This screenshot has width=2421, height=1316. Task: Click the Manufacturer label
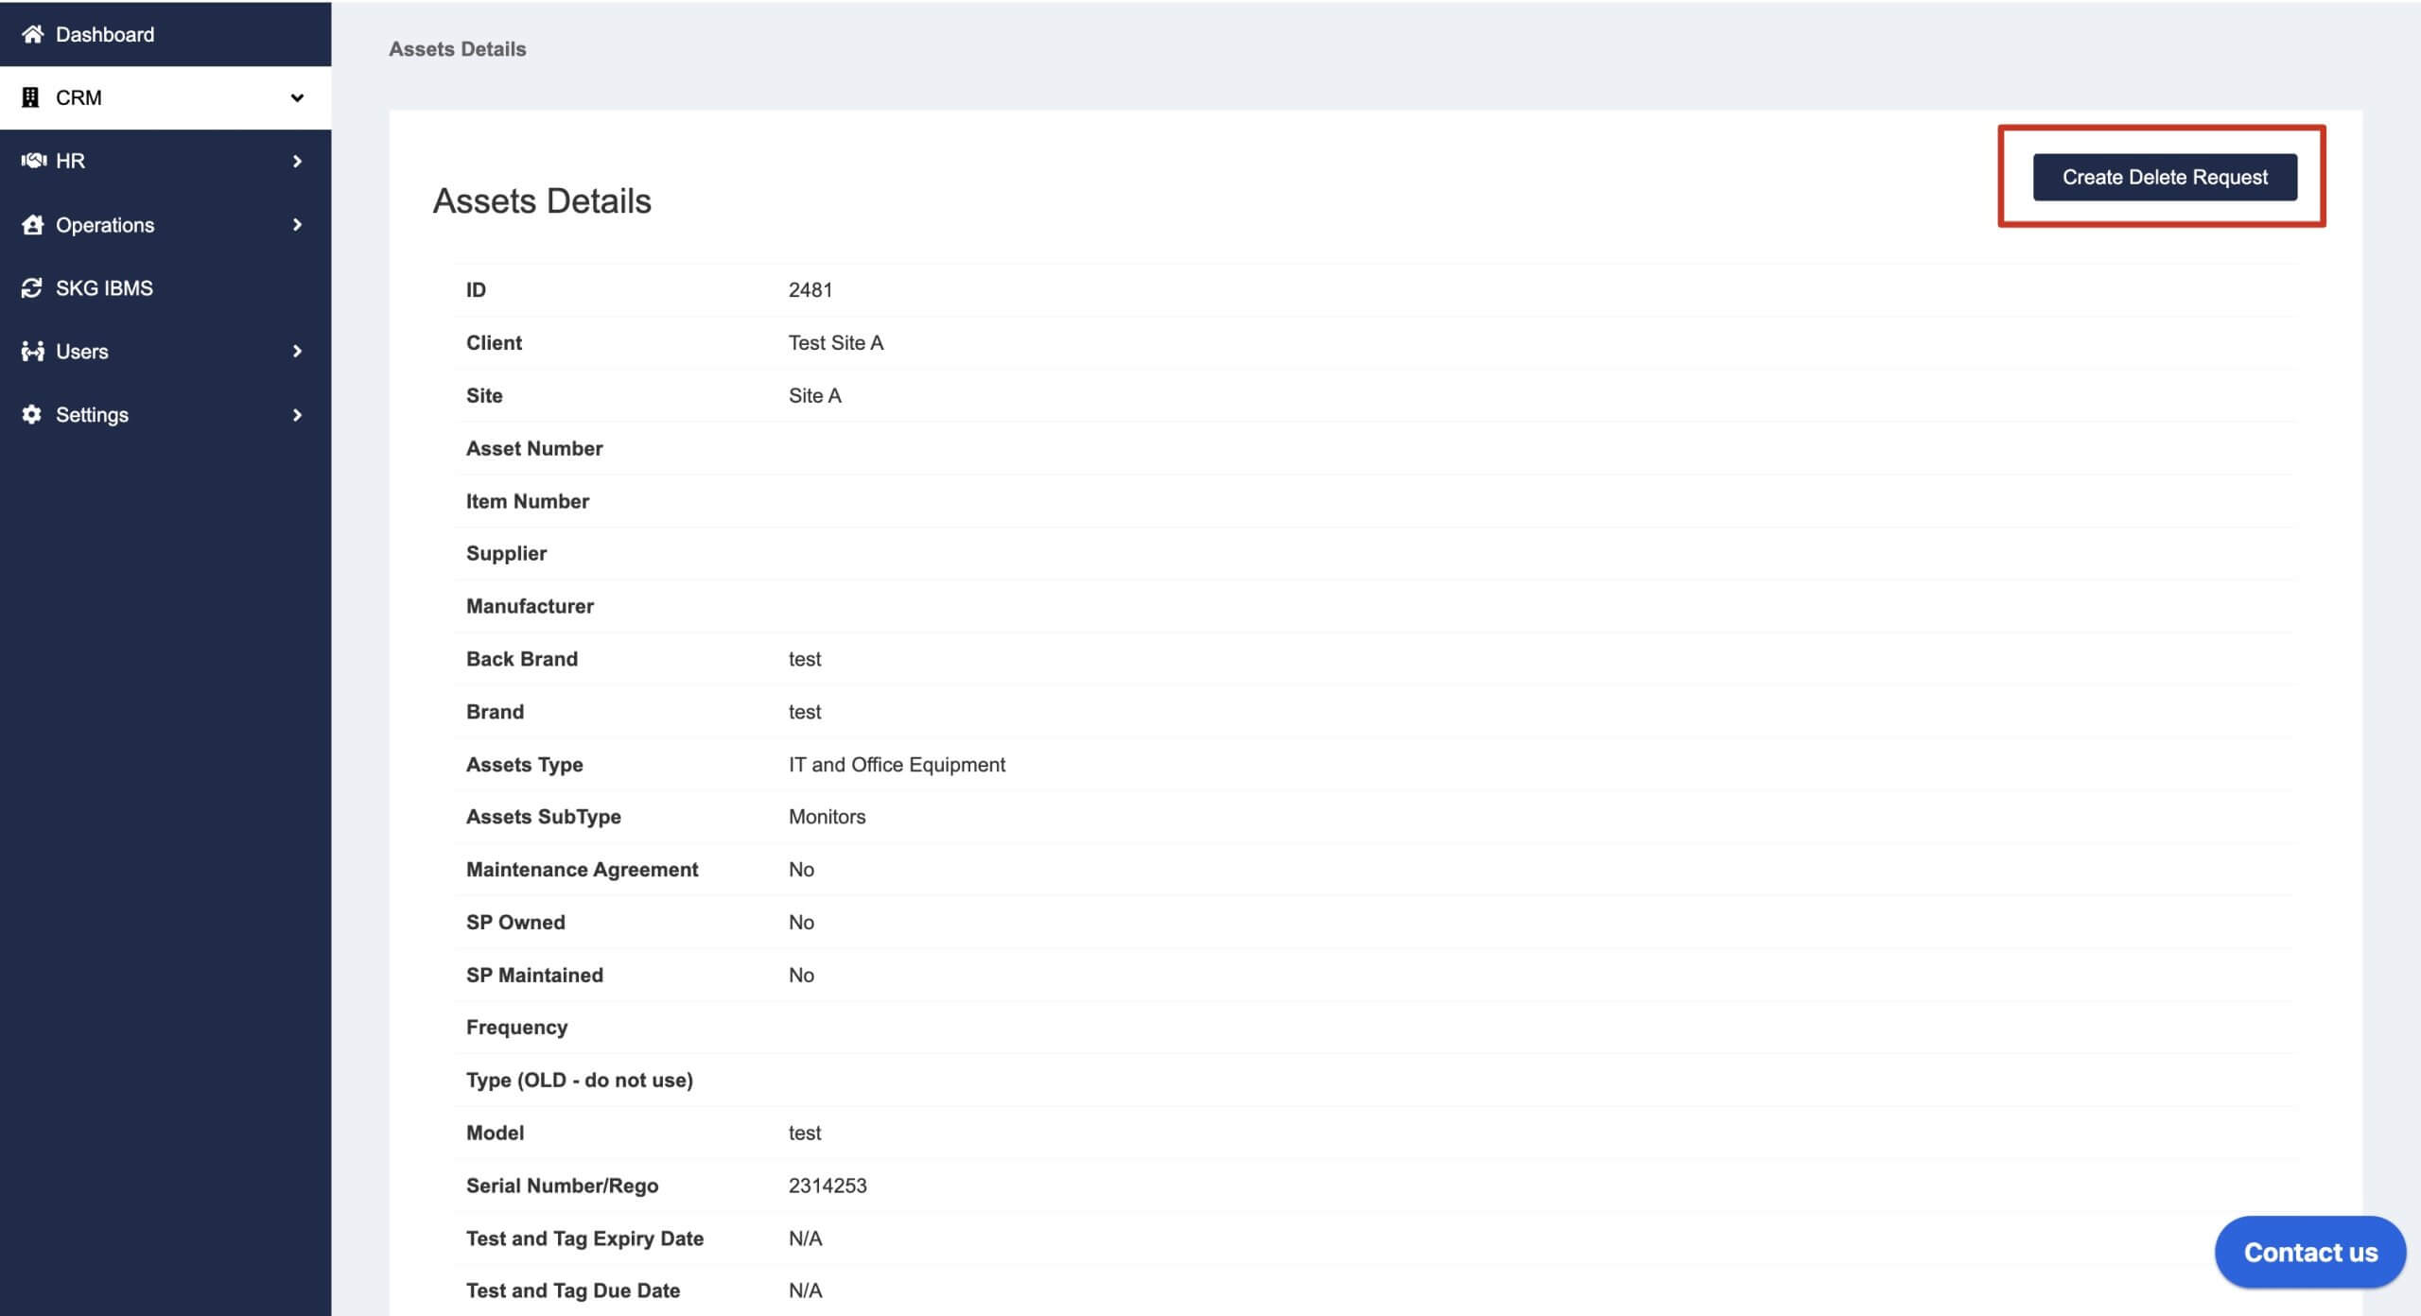coord(530,606)
